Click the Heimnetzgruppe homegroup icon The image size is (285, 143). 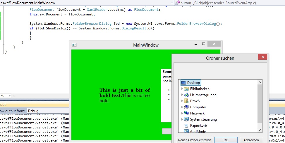tap(186, 95)
